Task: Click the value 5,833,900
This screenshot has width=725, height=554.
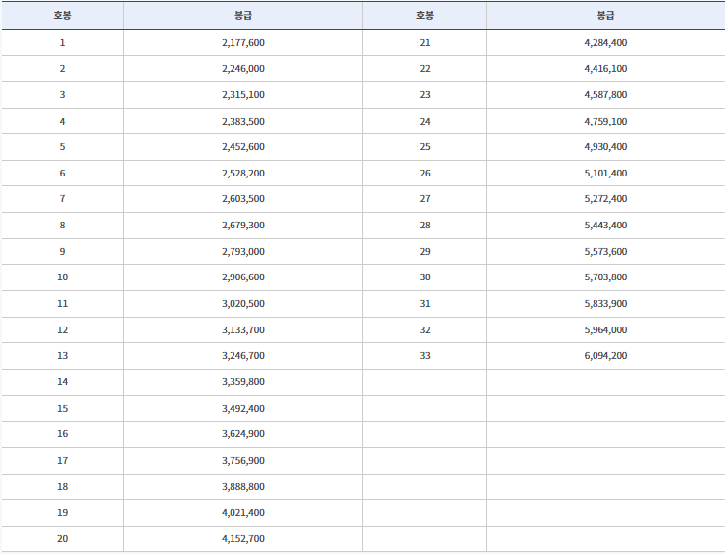Action: pos(605,304)
